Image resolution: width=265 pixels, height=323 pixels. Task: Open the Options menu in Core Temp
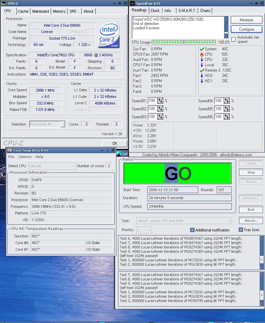point(25,157)
